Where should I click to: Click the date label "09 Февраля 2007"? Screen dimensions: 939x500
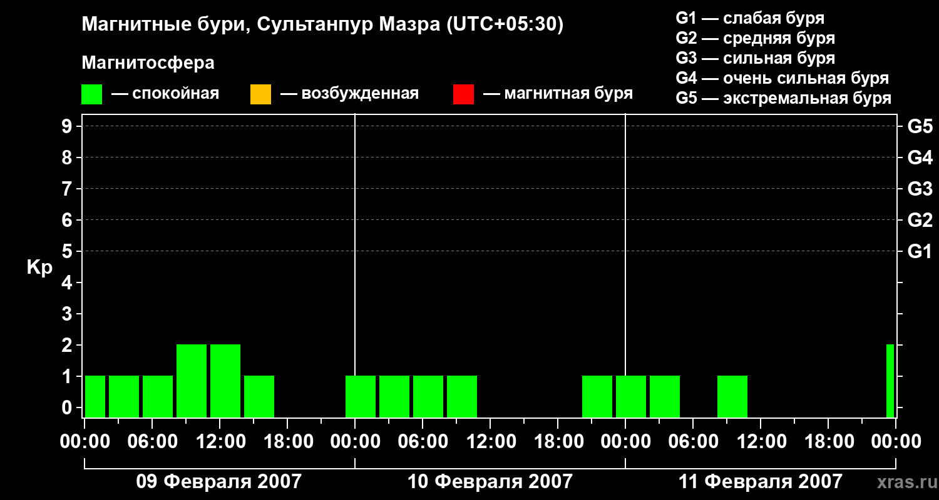pos(219,482)
